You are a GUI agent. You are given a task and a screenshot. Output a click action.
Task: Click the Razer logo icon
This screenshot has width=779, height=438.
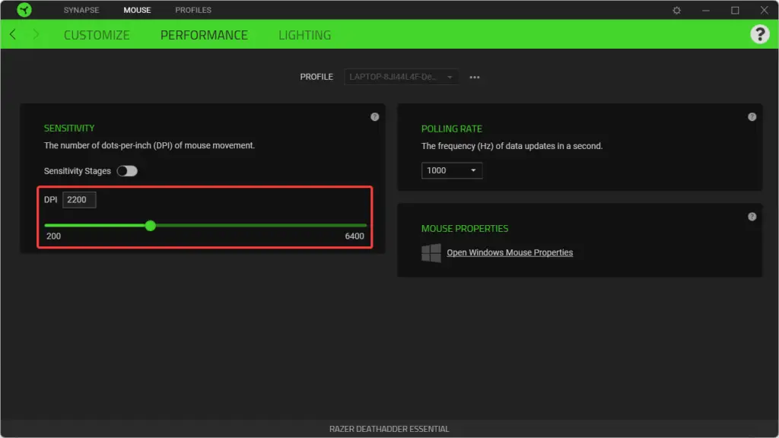tap(24, 10)
